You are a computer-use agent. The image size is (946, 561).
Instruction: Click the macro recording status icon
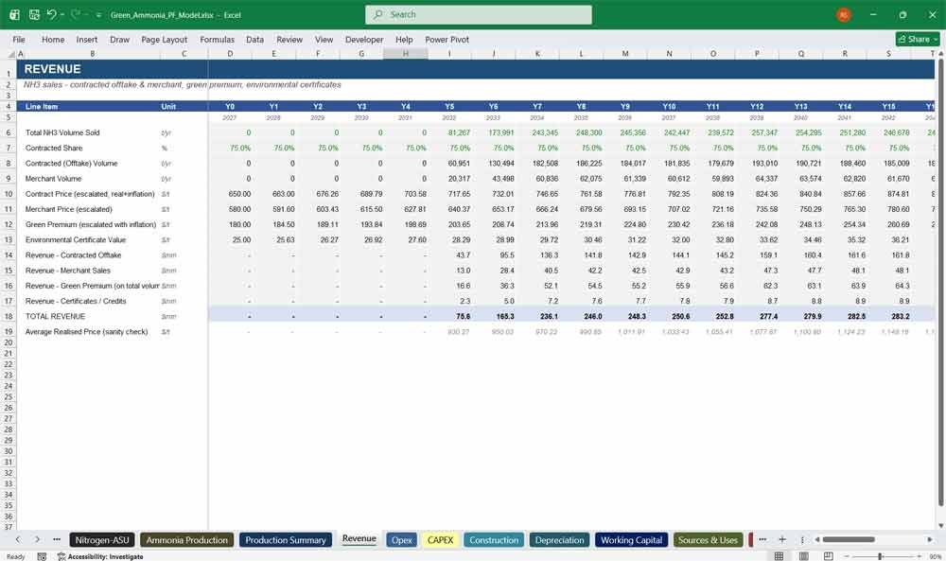42,556
